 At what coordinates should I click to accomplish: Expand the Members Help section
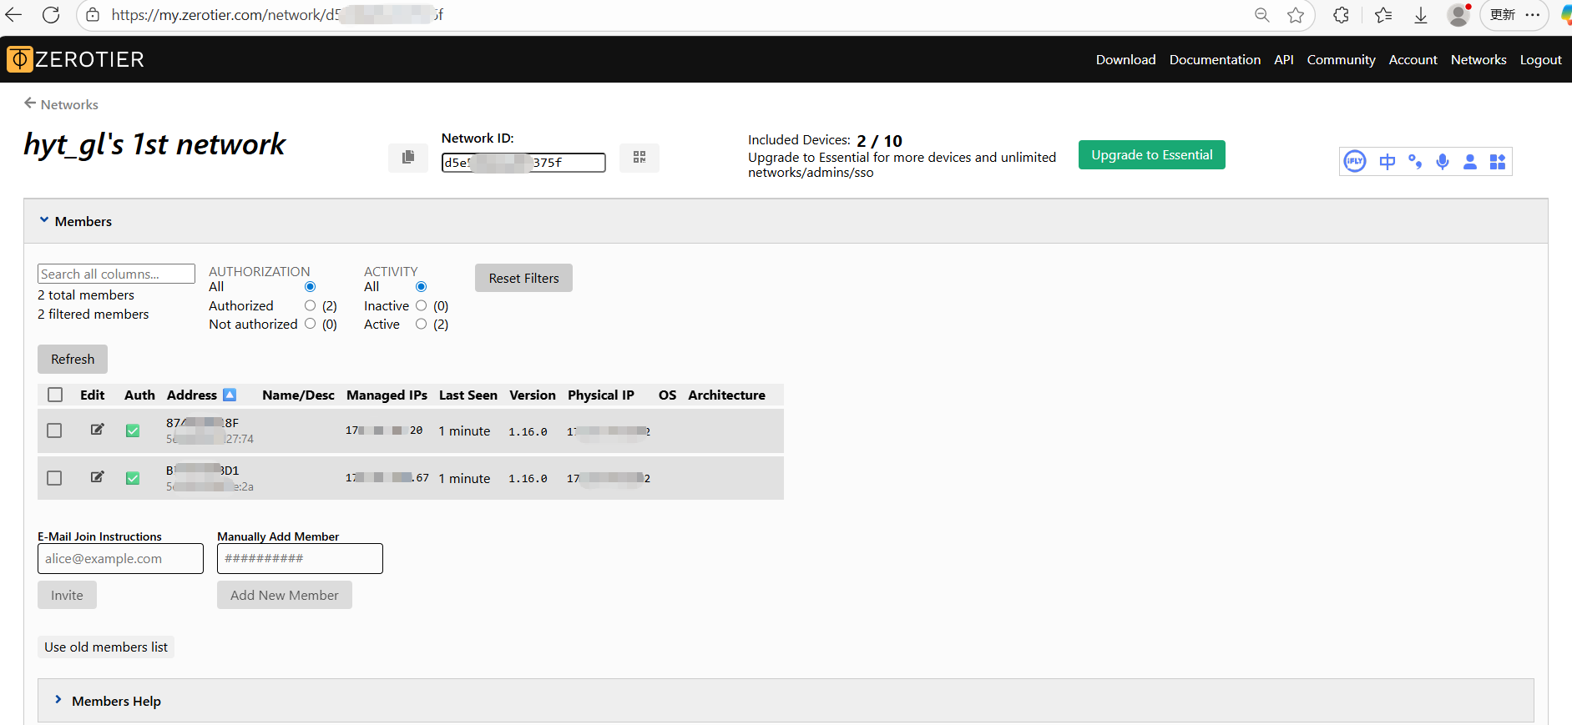58,700
